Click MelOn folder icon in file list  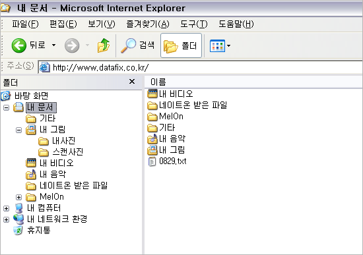pyautogui.click(x=152, y=117)
